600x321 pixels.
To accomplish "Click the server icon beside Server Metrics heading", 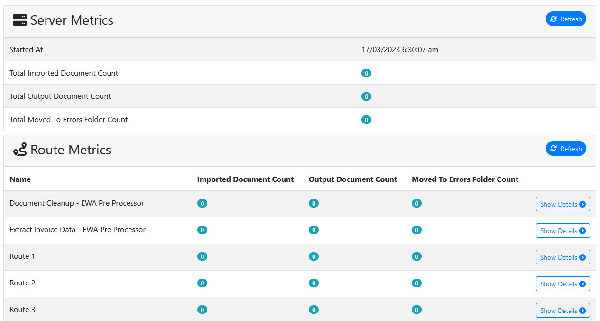I will coord(20,20).
